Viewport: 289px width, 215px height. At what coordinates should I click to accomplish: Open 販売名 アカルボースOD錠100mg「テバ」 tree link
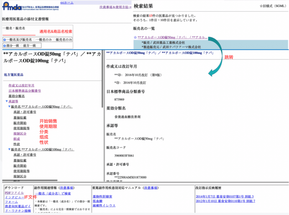(x=42, y=149)
